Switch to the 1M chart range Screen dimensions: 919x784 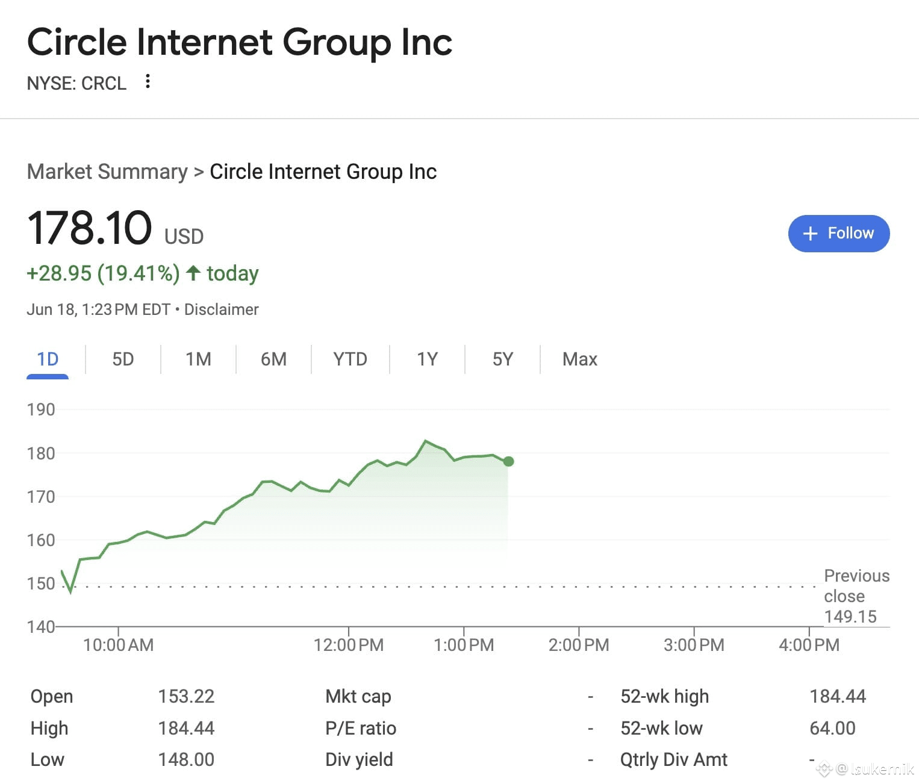(198, 359)
